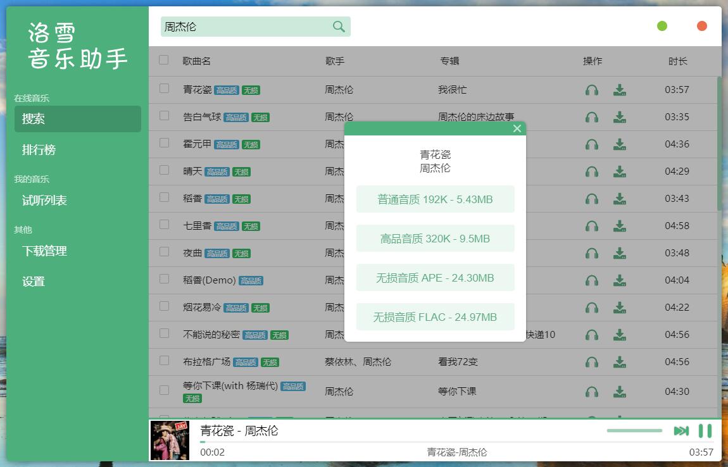Play 夜曲 with the headphone icon

click(x=591, y=254)
